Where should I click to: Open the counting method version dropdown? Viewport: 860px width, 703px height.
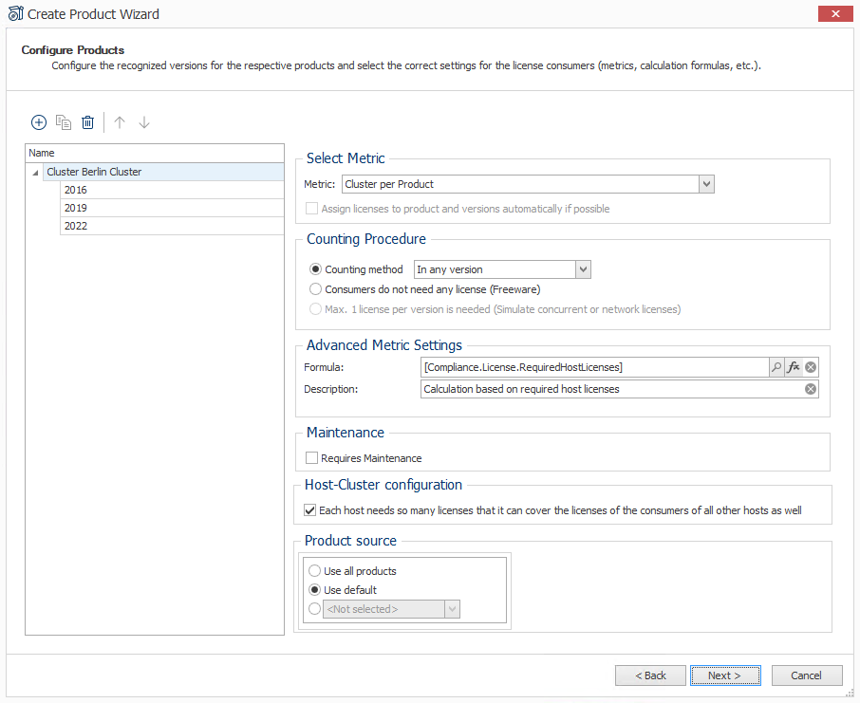pos(583,269)
